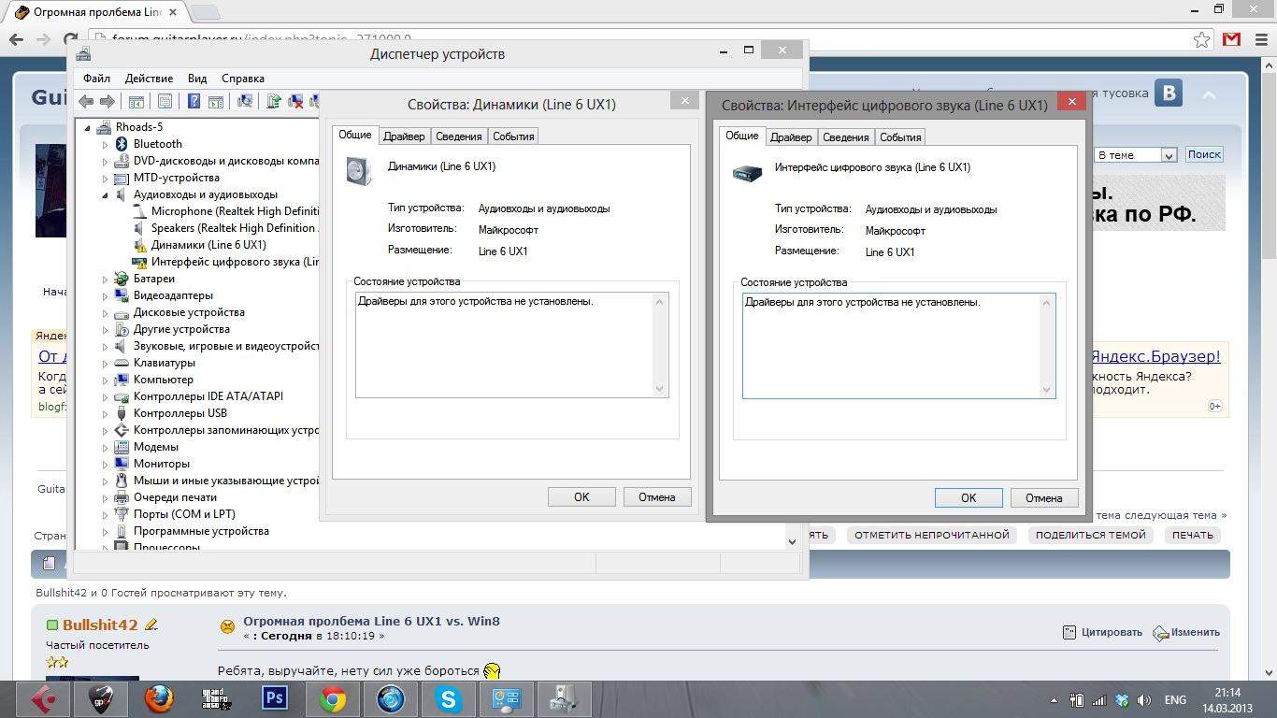The image size is (1277, 718).
Task: Switch to Драйвер tab in Динамики properties
Action: [404, 136]
